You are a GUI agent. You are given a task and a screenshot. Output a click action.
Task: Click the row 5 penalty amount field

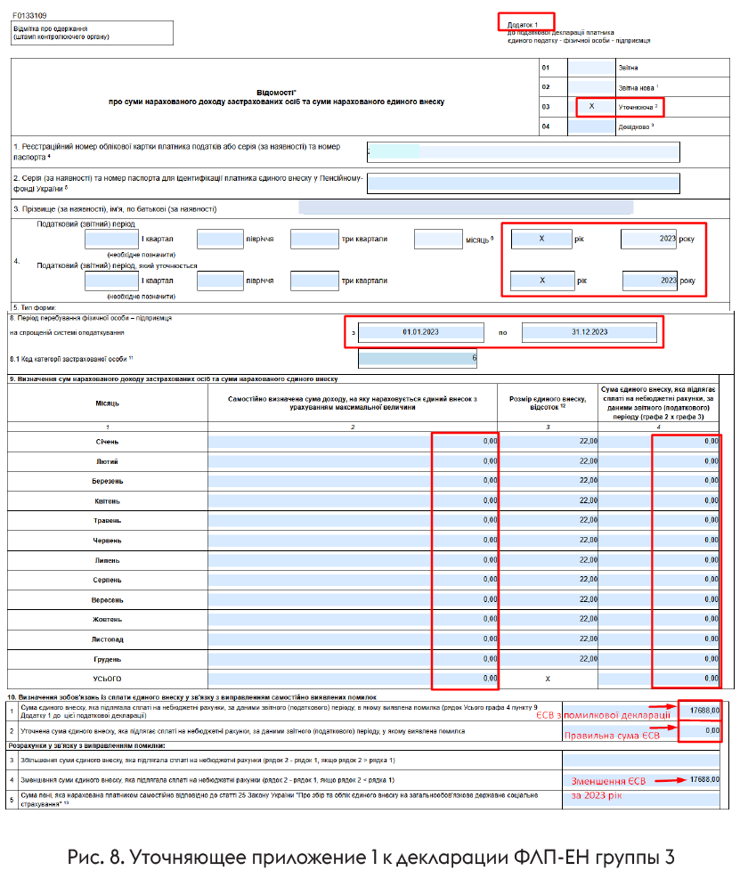tap(643, 800)
